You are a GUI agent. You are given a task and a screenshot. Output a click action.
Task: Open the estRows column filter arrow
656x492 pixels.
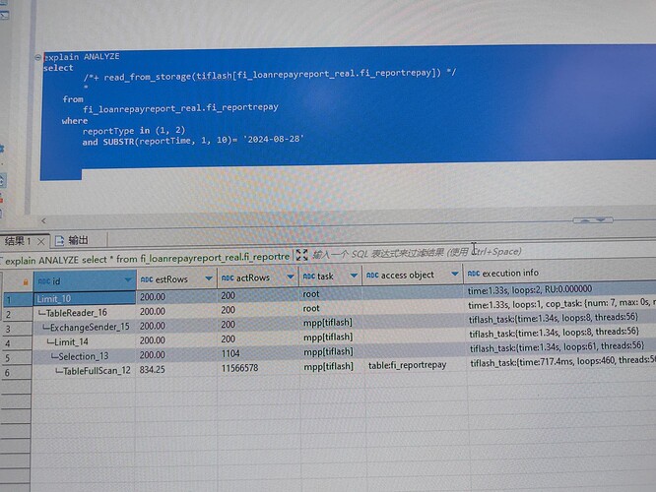pyautogui.click(x=207, y=279)
